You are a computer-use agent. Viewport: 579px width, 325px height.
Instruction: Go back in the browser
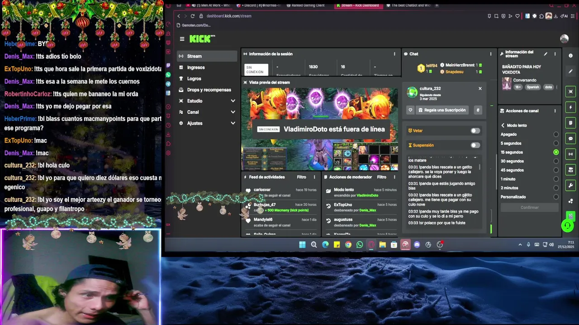[178, 16]
